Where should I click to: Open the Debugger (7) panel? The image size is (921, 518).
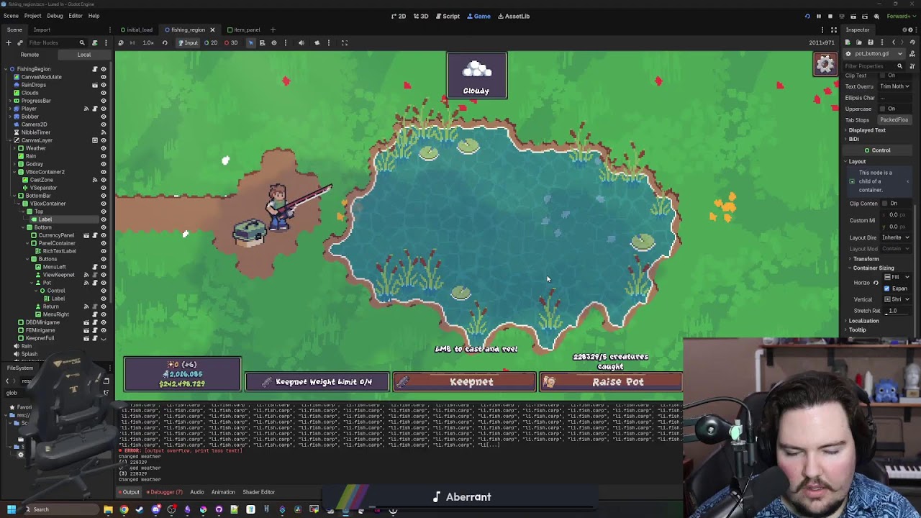tap(165, 492)
